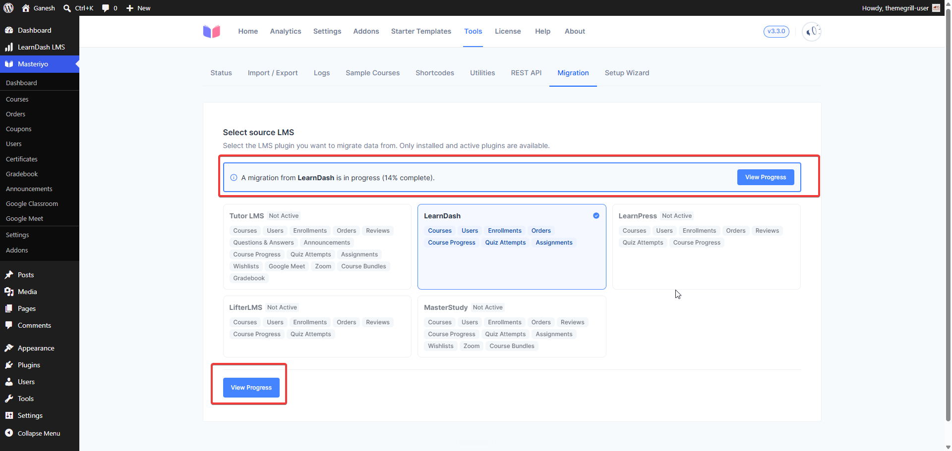Open the Masteriyo logo in header
Screen dimensions: 952x451
[x=212, y=31]
